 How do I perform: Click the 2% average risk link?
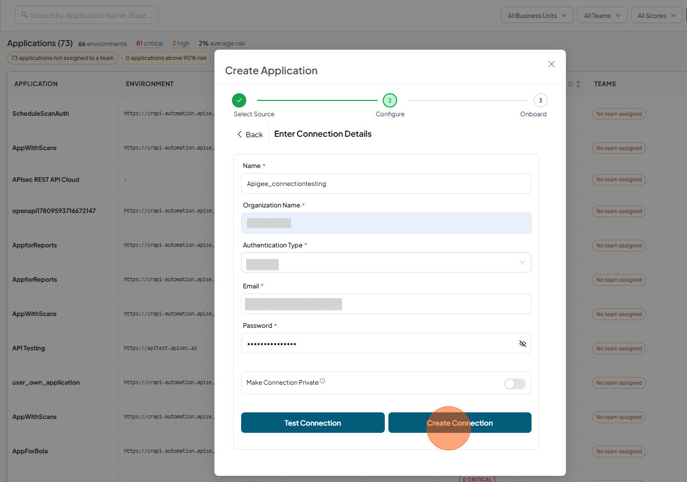pos(222,44)
